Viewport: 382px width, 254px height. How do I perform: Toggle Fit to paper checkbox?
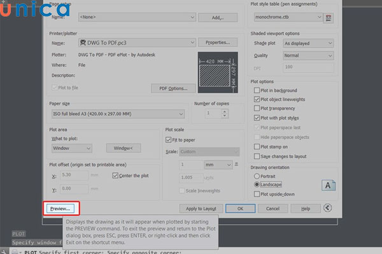[168, 140]
